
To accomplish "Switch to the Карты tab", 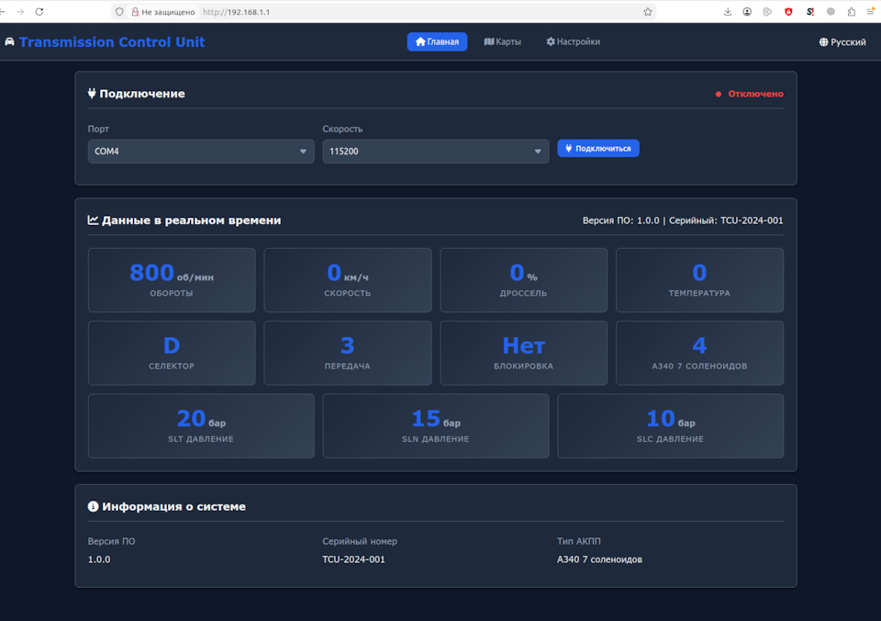I will [x=503, y=41].
